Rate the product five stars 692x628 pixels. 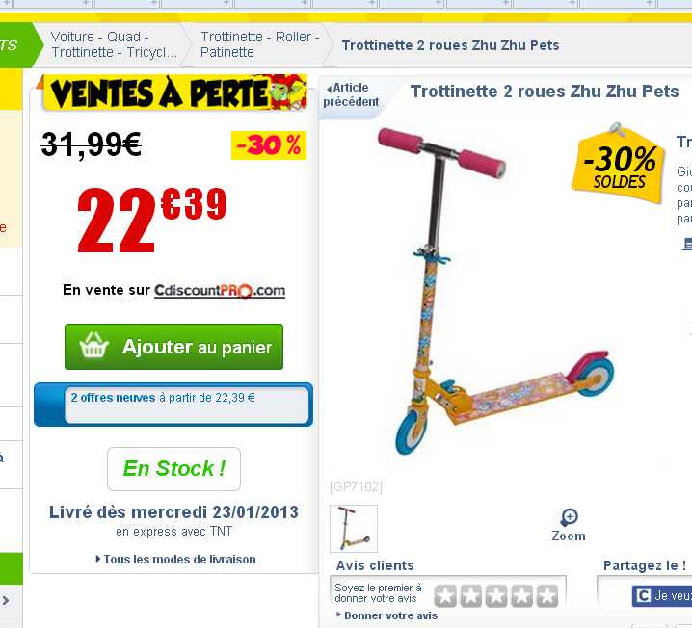(x=547, y=596)
